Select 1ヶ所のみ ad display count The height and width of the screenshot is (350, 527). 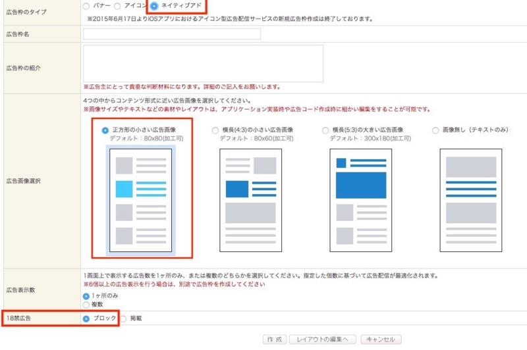(86, 296)
